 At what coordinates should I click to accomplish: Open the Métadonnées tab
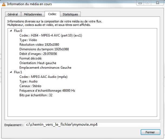click(x=33, y=14)
